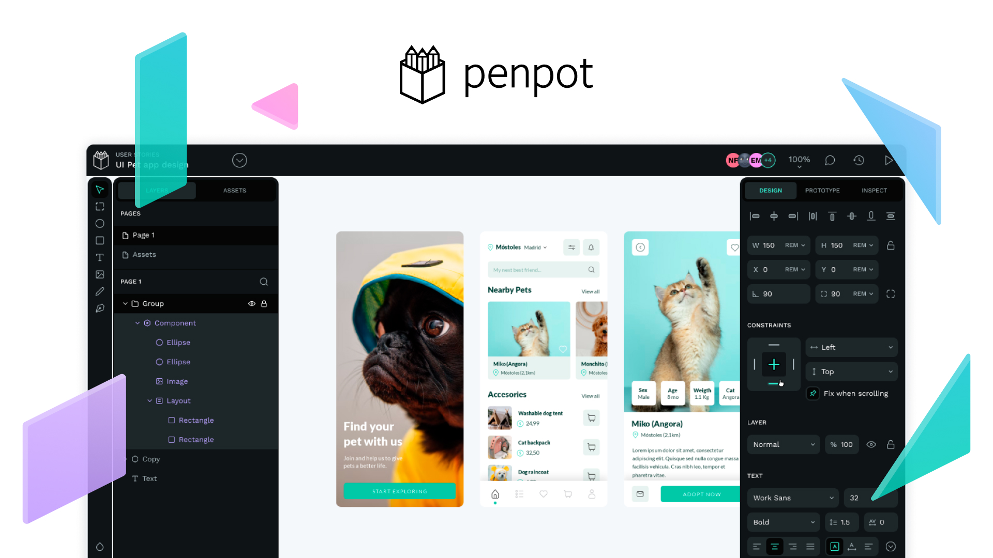The image size is (993, 558).
Task: Select the Image tool in toolbar
Action: point(101,274)
